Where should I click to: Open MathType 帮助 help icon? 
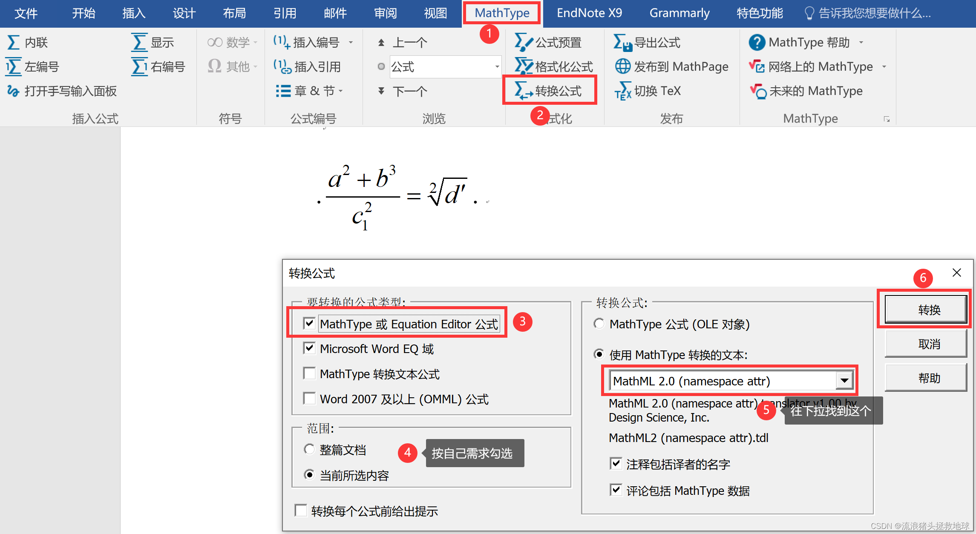tap(757, 42)
